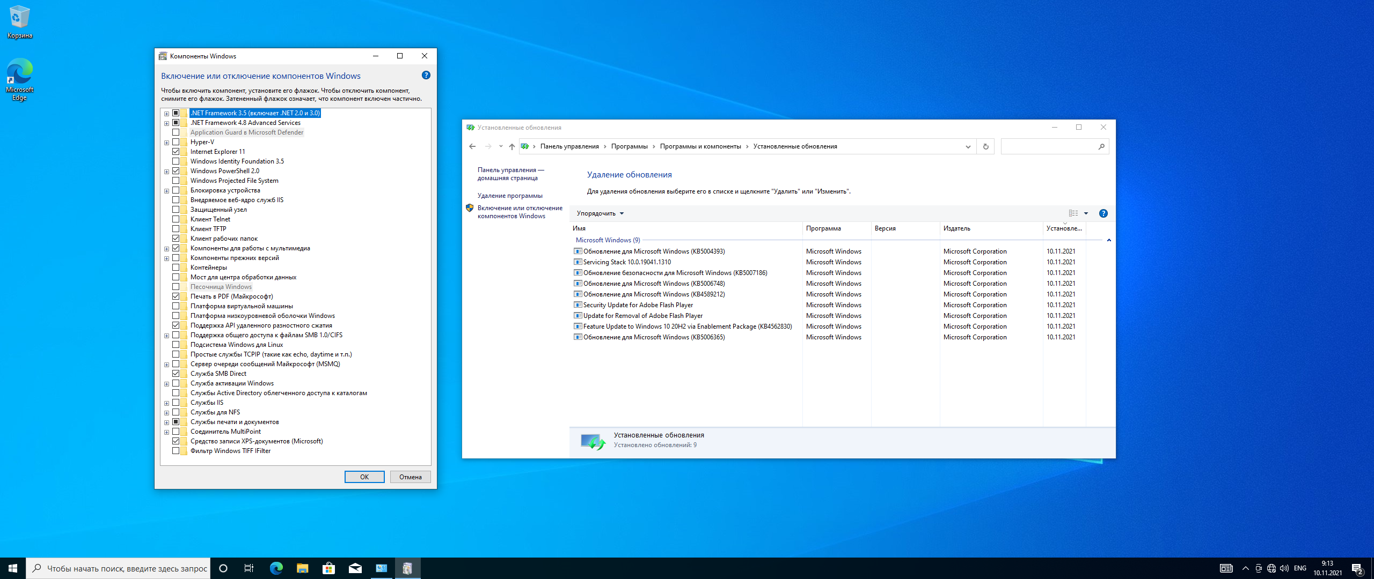Screen dimensions: 1374x579
Task: Click the view layout icon in updates toolbar
Action: tap(1073, 213)
